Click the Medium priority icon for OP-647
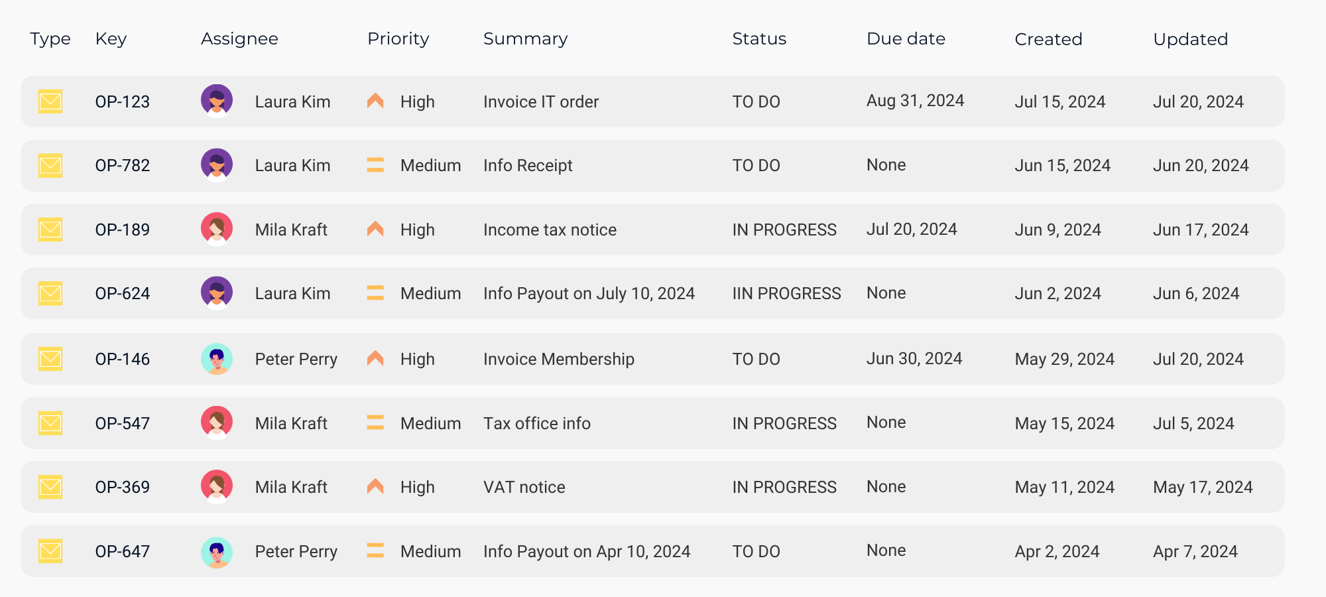Screen dimensions: 1326x597 [x=375, y=551]
